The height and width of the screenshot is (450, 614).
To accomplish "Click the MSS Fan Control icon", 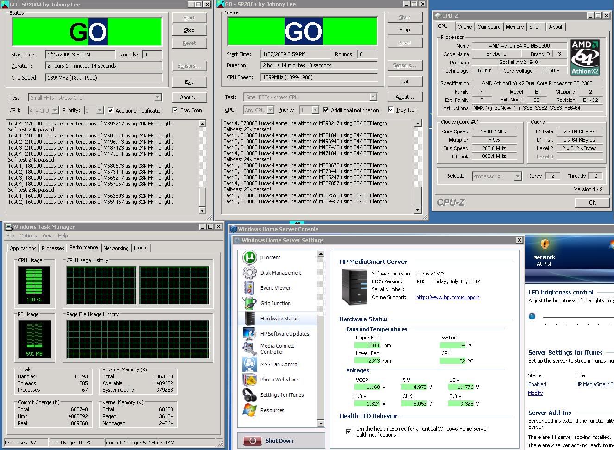I will (249, 364).
